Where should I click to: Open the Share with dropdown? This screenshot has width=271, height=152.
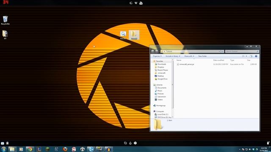(189, 56)
